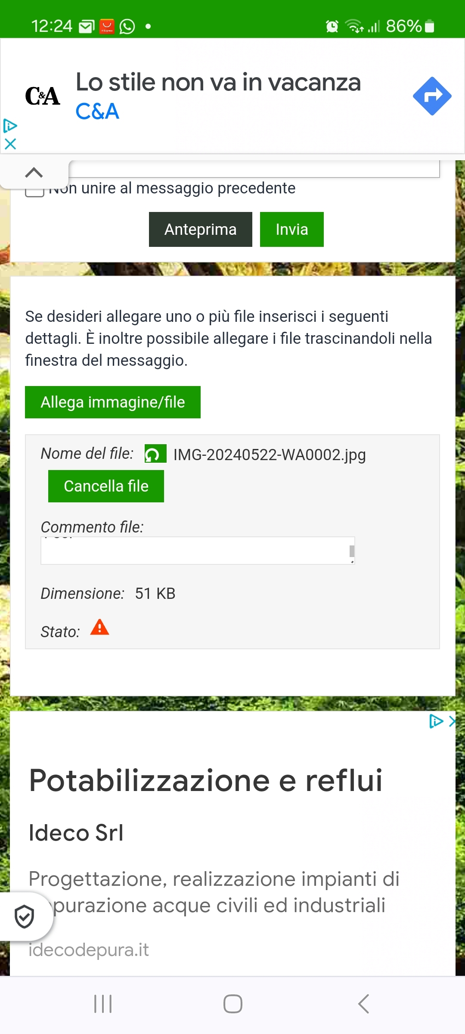Click the Anteprima button
The height and width of the screenshot is (1034, 465).
coord(201,229)
